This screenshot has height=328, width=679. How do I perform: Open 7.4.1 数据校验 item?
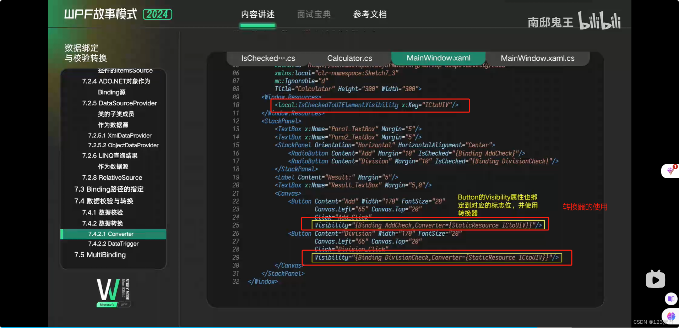(102, 212)
